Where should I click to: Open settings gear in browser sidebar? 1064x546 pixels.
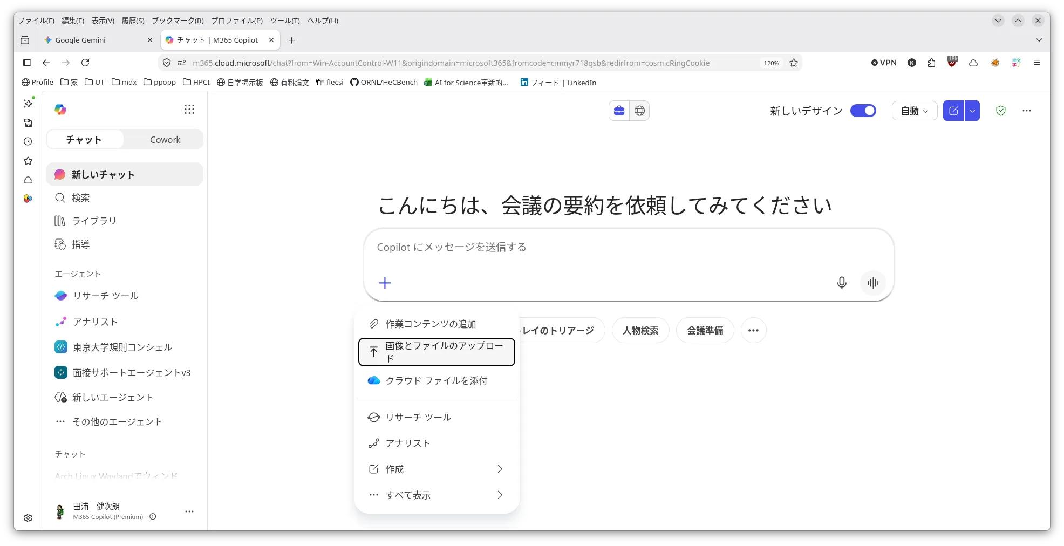[x=28, y=518]
